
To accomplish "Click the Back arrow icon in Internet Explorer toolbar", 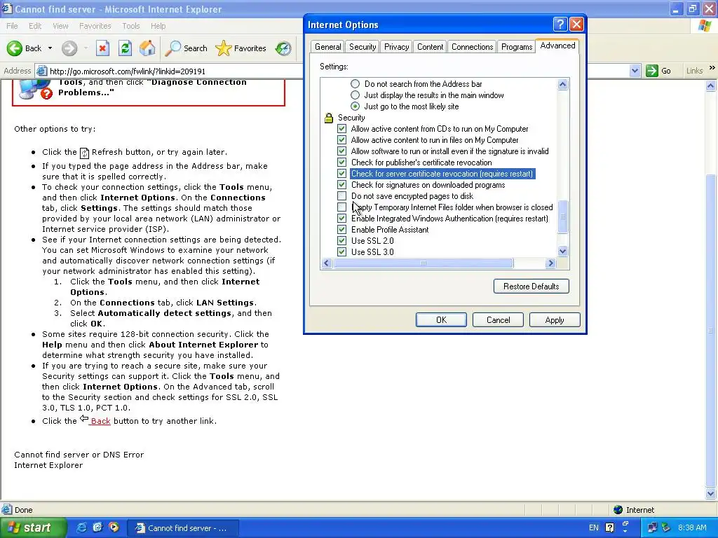I will click(14, 48).
